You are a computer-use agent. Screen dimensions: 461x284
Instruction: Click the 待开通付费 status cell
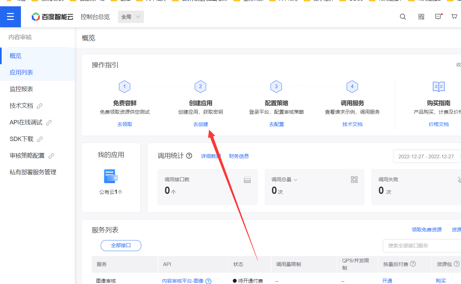click(248, 281)
